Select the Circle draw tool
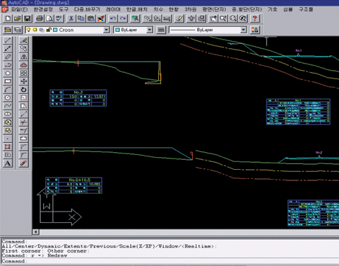Image resolution: width=339 pixels, height=266 pixels. point(8,98)
